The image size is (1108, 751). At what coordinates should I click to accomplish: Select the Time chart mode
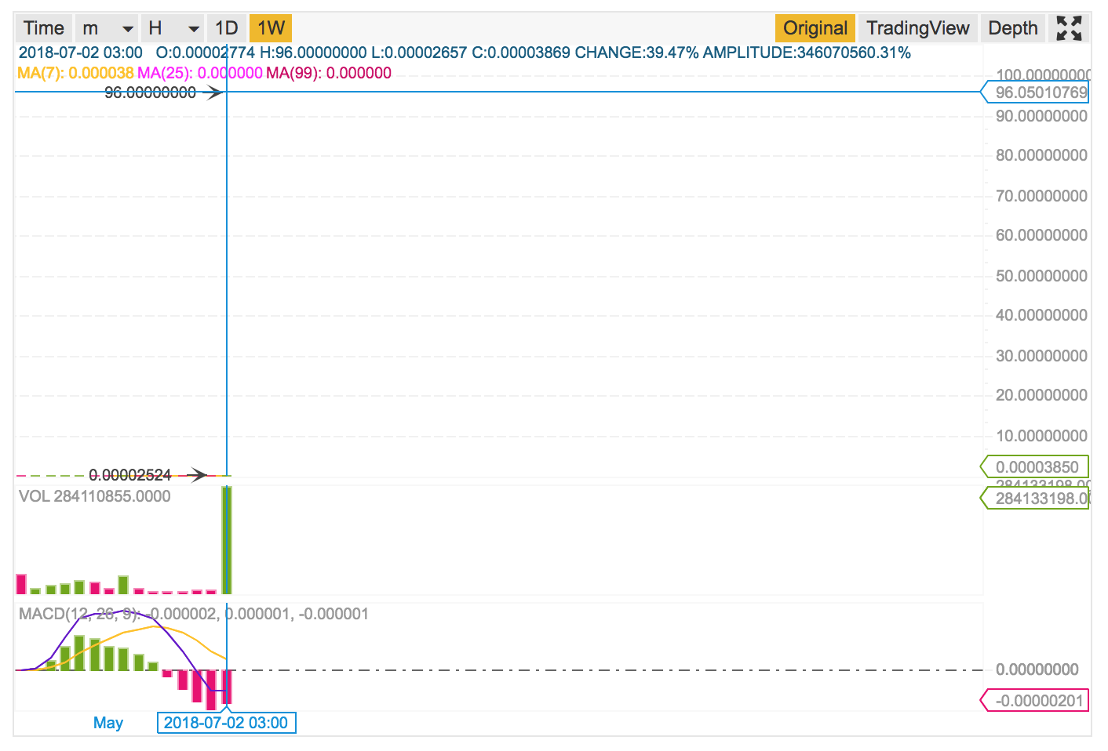pyautogui.click(x=44, y=28)
